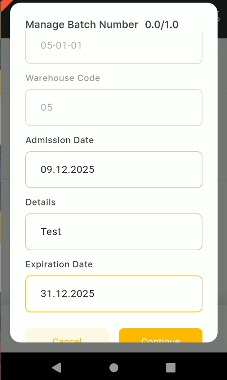
Task: Edit the Details field containing Test
Action: [114, 232]
